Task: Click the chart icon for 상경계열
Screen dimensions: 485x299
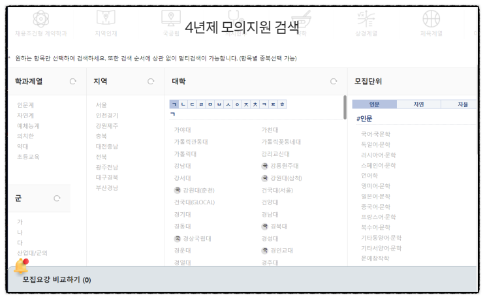Action: tap(366, 18)
